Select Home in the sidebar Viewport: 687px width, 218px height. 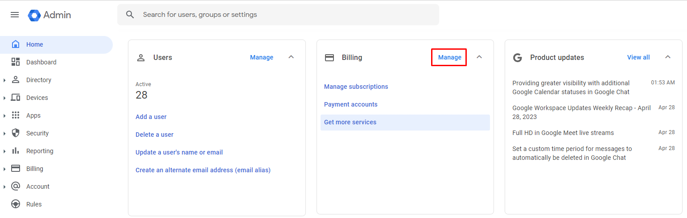click(35, 44)
